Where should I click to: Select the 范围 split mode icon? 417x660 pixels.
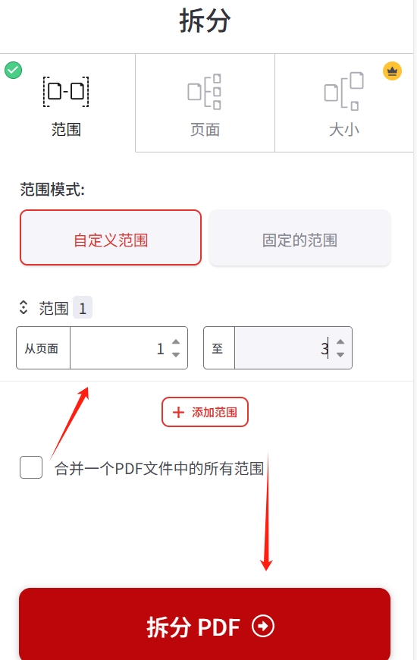click(66, 91)
